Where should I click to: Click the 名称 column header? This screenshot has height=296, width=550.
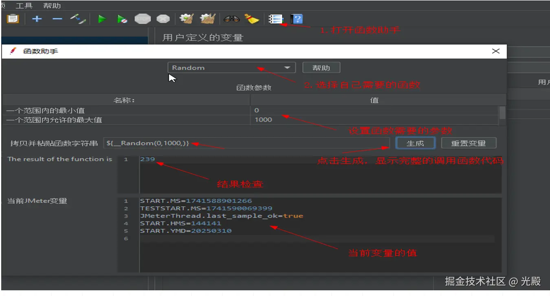coord(126,100)
